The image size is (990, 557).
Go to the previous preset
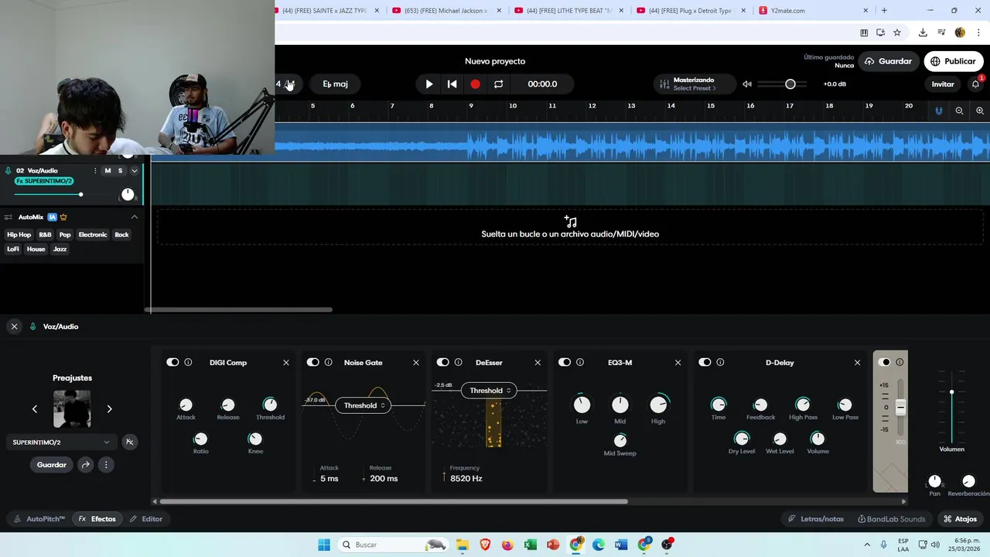[x=34, y=408]
